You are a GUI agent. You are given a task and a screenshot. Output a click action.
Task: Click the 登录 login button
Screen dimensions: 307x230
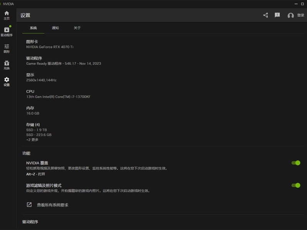tap(300, 15)
